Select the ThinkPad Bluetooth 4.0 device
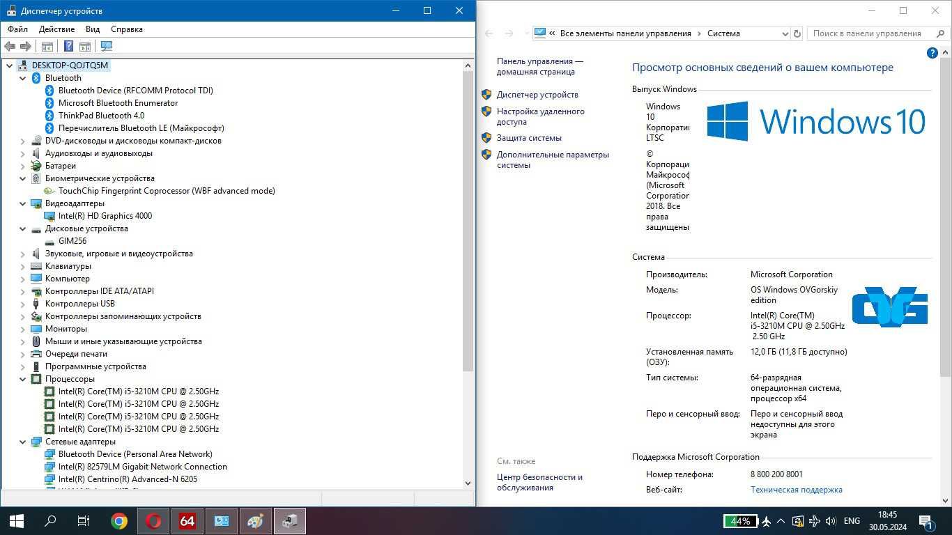This screenshot has width=952, height=535. coord(101,116)
